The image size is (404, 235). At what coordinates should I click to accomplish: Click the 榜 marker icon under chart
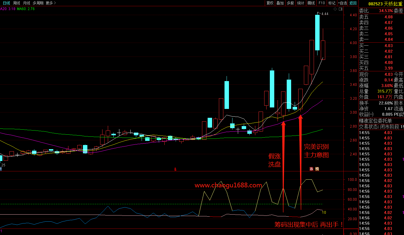317,169
